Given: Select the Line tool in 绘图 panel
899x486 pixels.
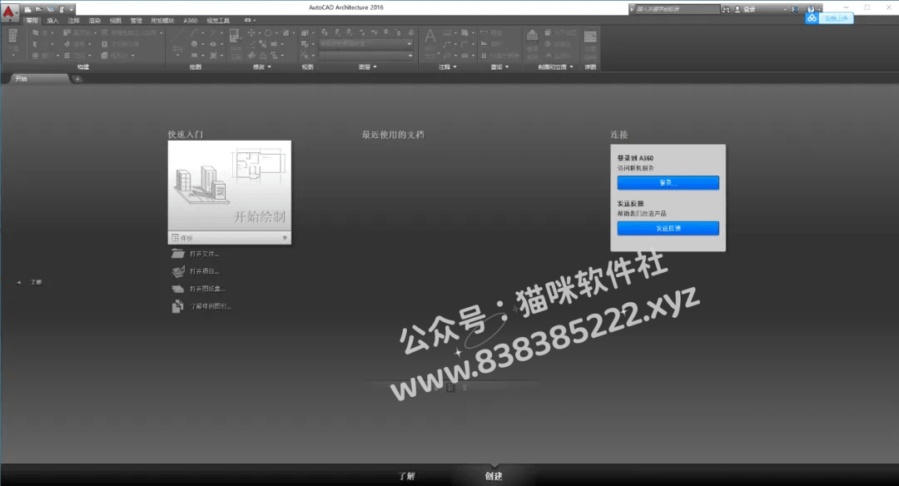Looking at the screenshot, I should point(178,37).
